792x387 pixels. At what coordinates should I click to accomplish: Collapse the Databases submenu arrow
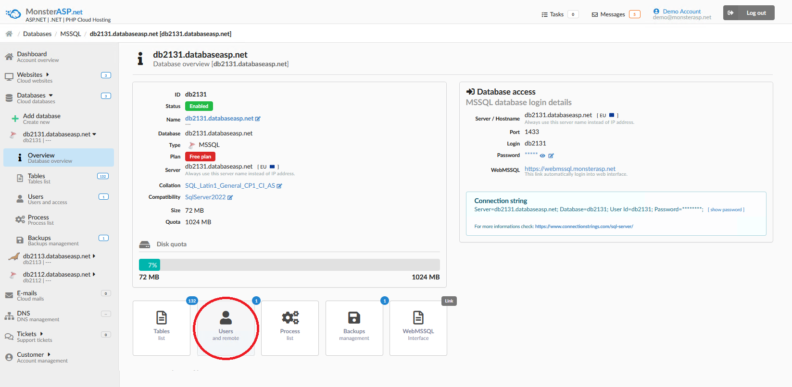point(51,95)
